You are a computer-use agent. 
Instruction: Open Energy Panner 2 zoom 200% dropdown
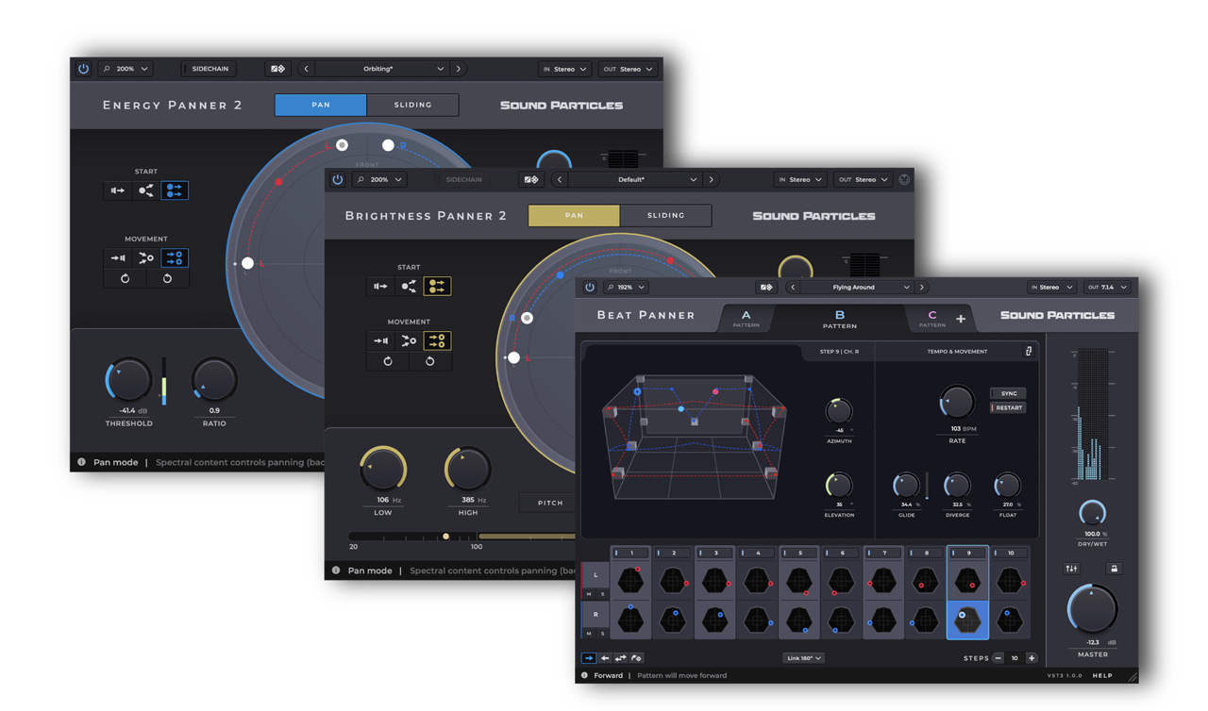tap(126, 69)
